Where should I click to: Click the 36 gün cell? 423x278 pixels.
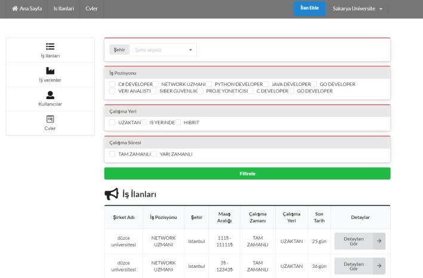pos(319,266)
